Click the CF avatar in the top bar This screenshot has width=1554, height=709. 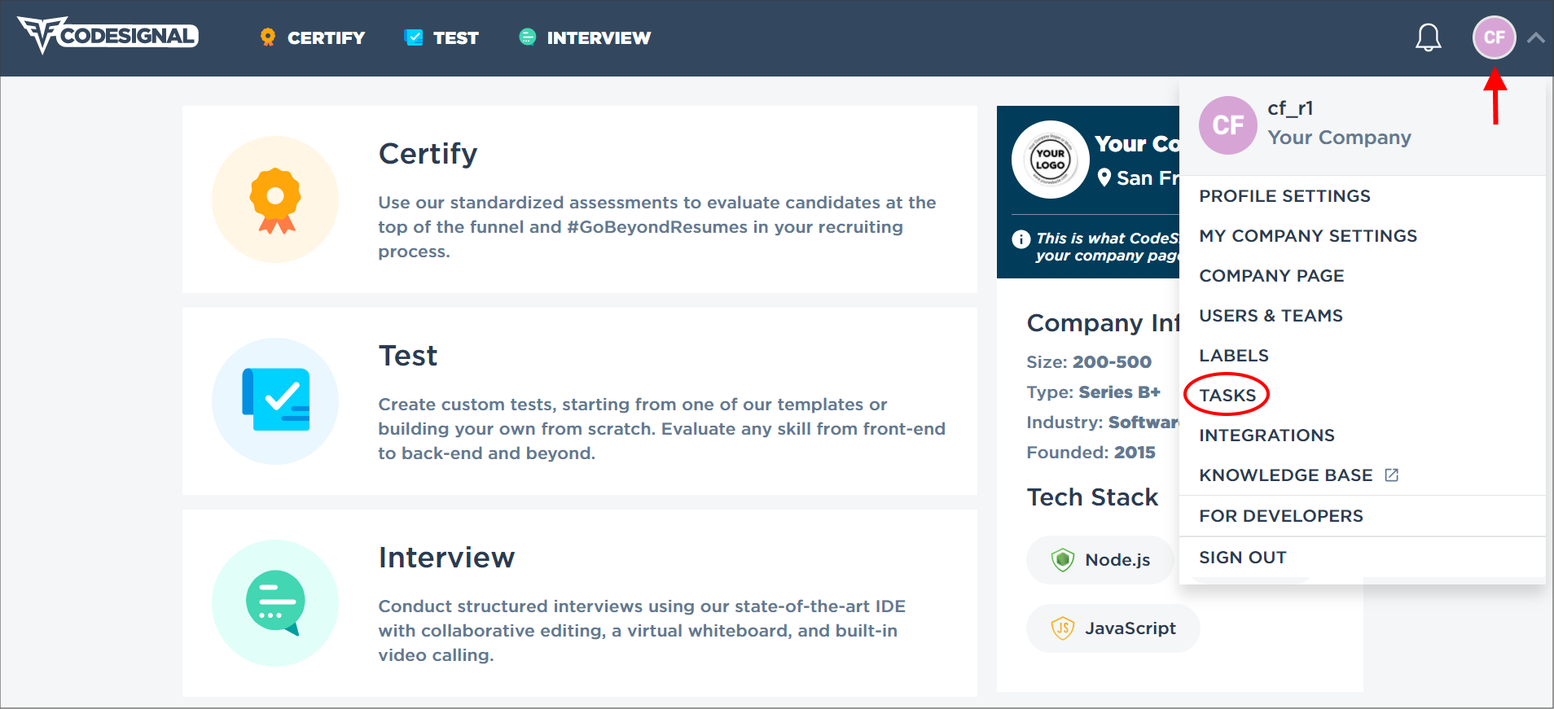pyautogui.click(x=1494, y=37)
